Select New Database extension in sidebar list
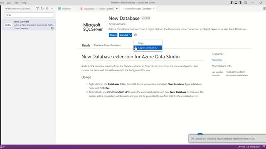Viewport: 266px width, 149px height. click(x=29, y=25)
